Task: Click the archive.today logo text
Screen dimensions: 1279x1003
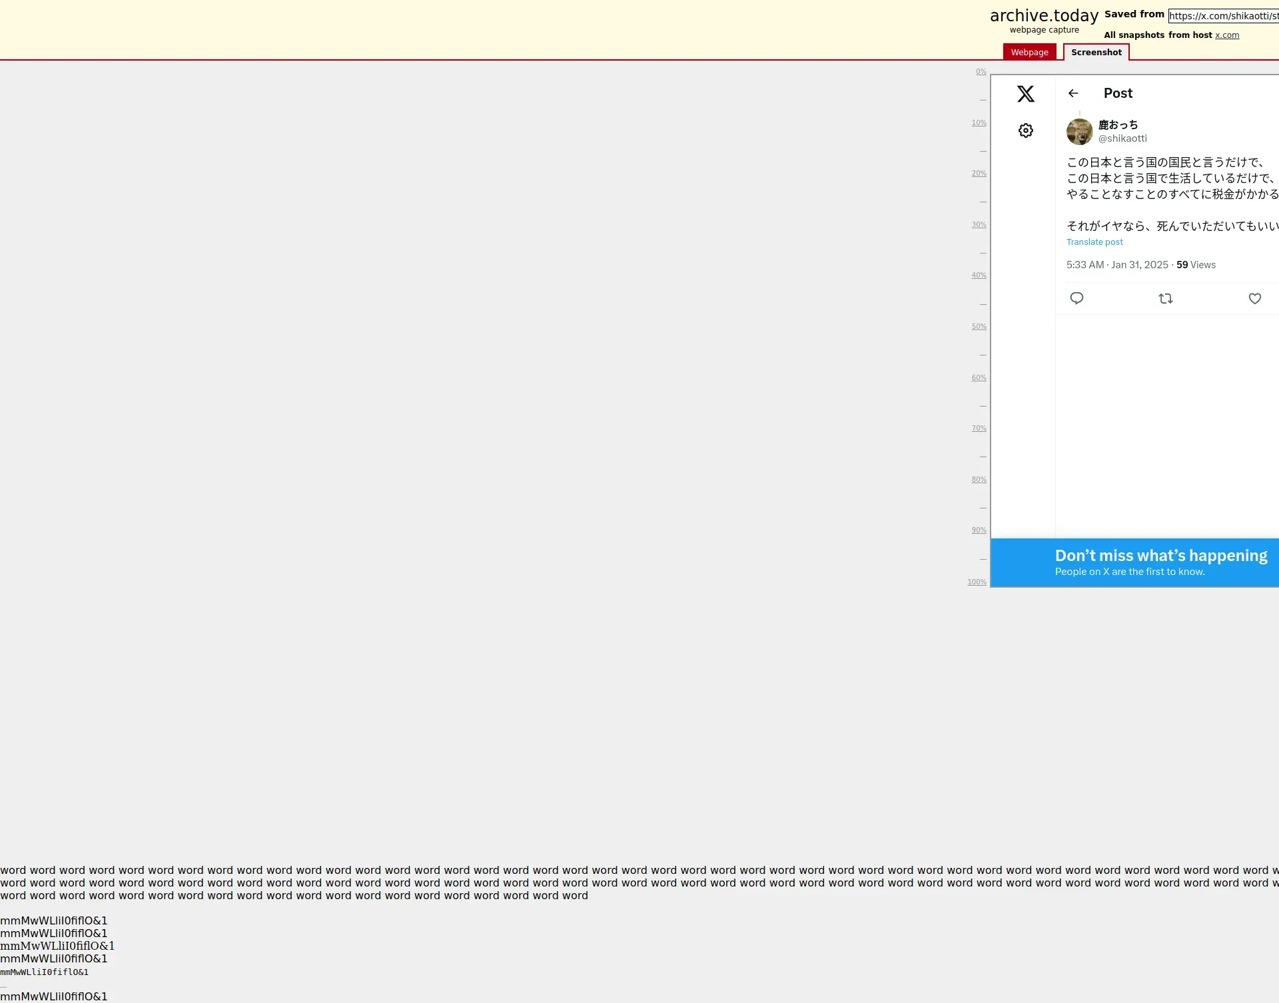Action: (1043, 16)
